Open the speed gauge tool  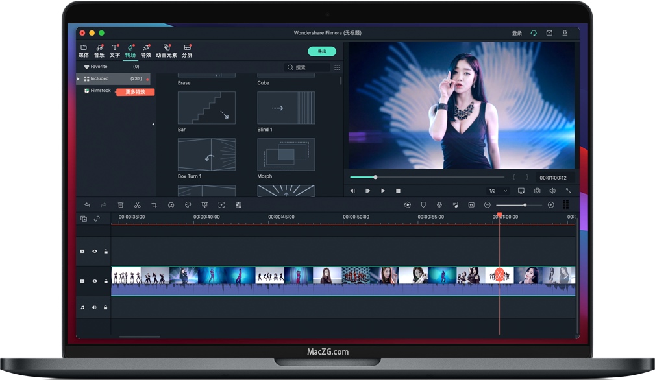click(171, 205)
